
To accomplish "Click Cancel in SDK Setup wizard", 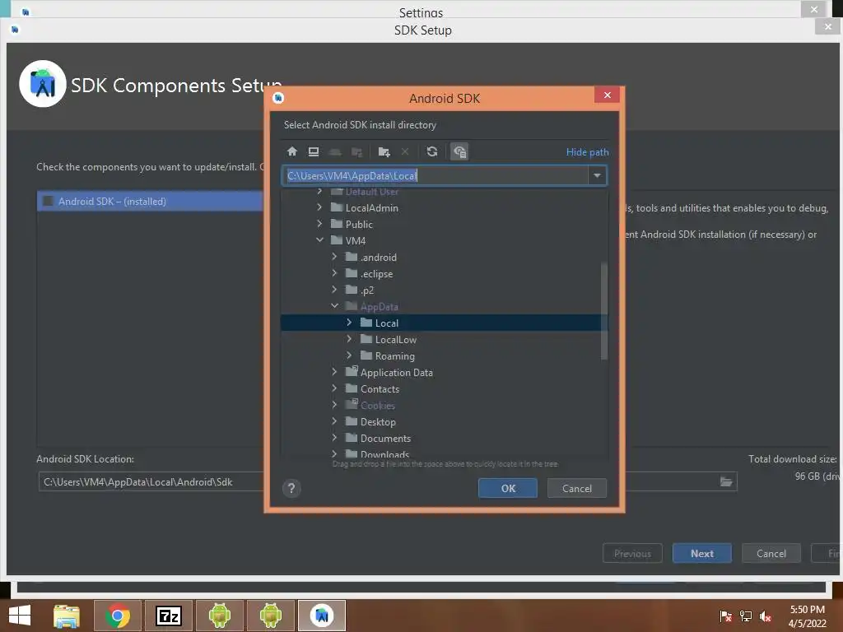I will click(x=771, y=553).
